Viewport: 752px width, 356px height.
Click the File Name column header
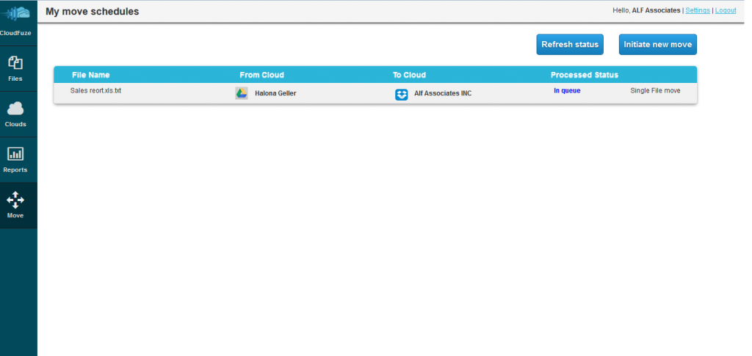(90, 75)
